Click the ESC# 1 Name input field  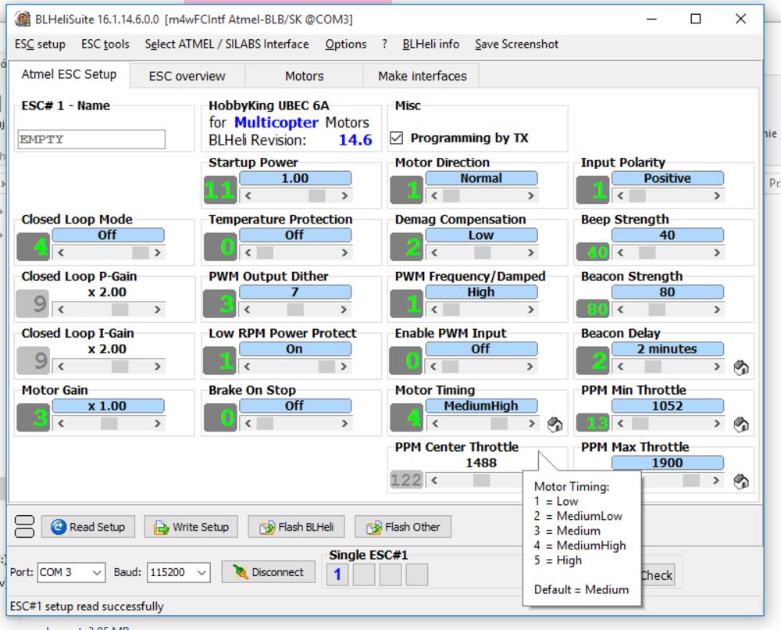[x=91, y=140]
